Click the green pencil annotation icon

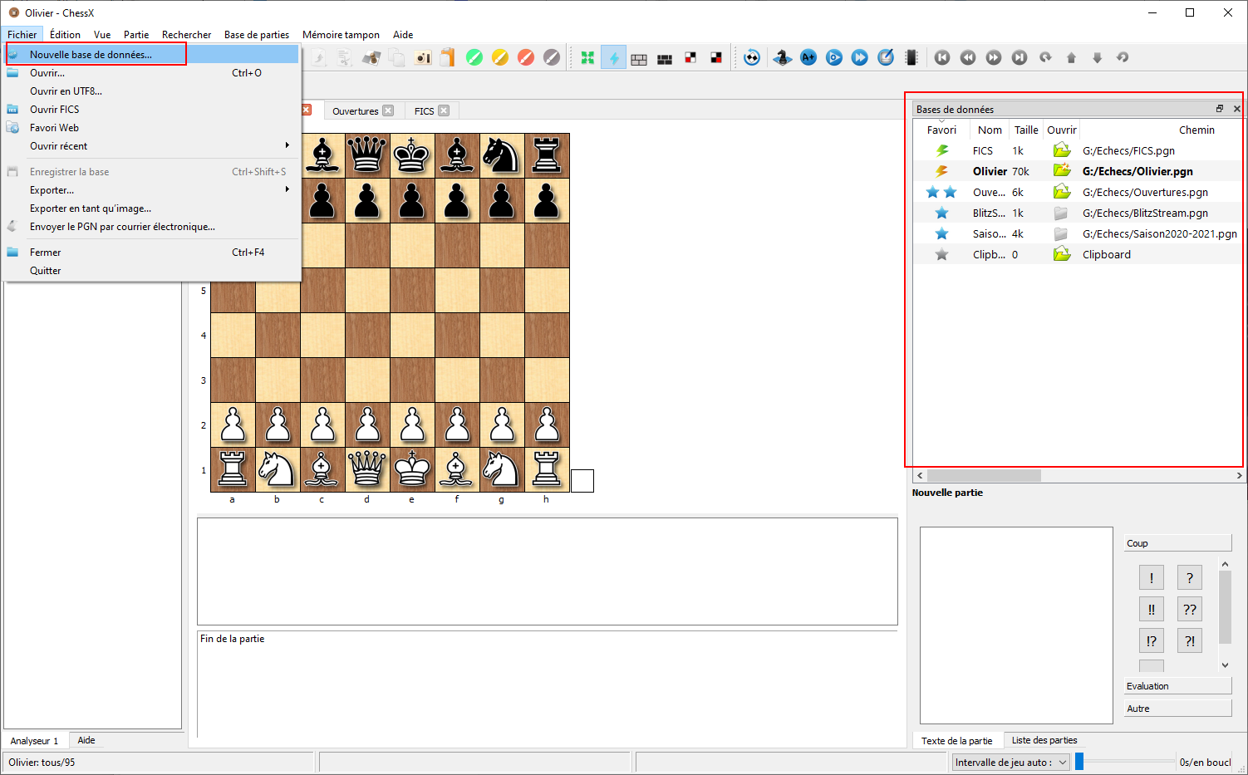click(474, 57)
